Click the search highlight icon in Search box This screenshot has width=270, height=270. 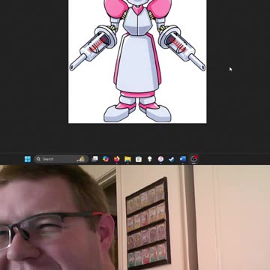[81, 159]
